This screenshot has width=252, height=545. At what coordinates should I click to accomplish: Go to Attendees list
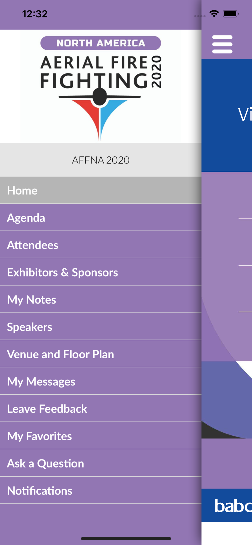[x=101, y=245]
